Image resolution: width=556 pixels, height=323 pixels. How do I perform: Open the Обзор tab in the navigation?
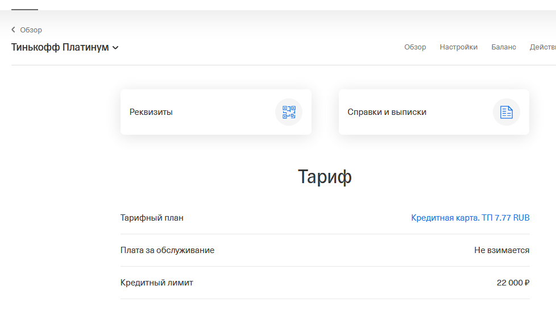tap(415, 47)
